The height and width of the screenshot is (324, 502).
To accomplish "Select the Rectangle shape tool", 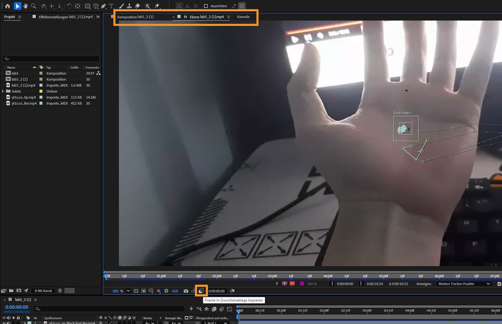I will click(87, 6).
